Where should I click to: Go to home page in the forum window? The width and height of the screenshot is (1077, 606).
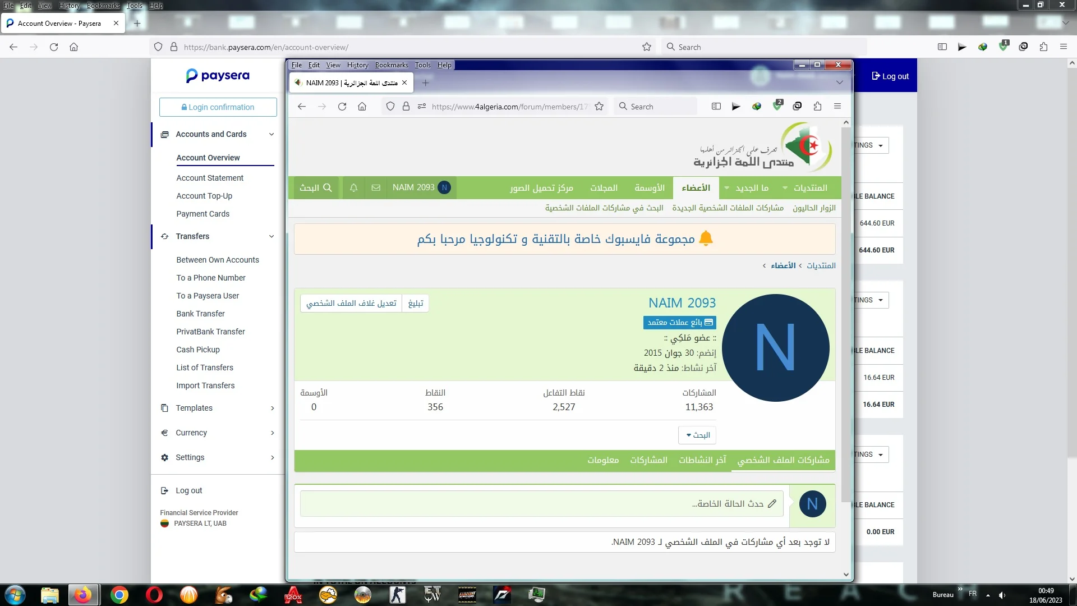362,107
